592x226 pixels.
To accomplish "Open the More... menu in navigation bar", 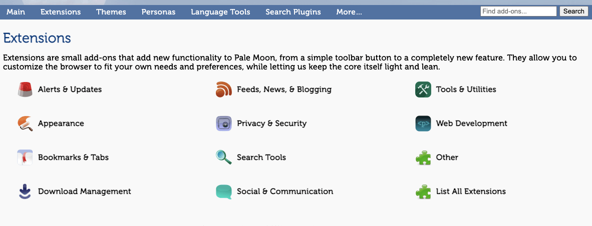I will [349, 11].
